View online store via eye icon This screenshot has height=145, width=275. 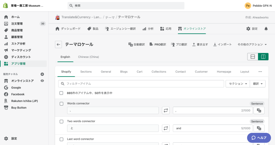click(42, 81)
